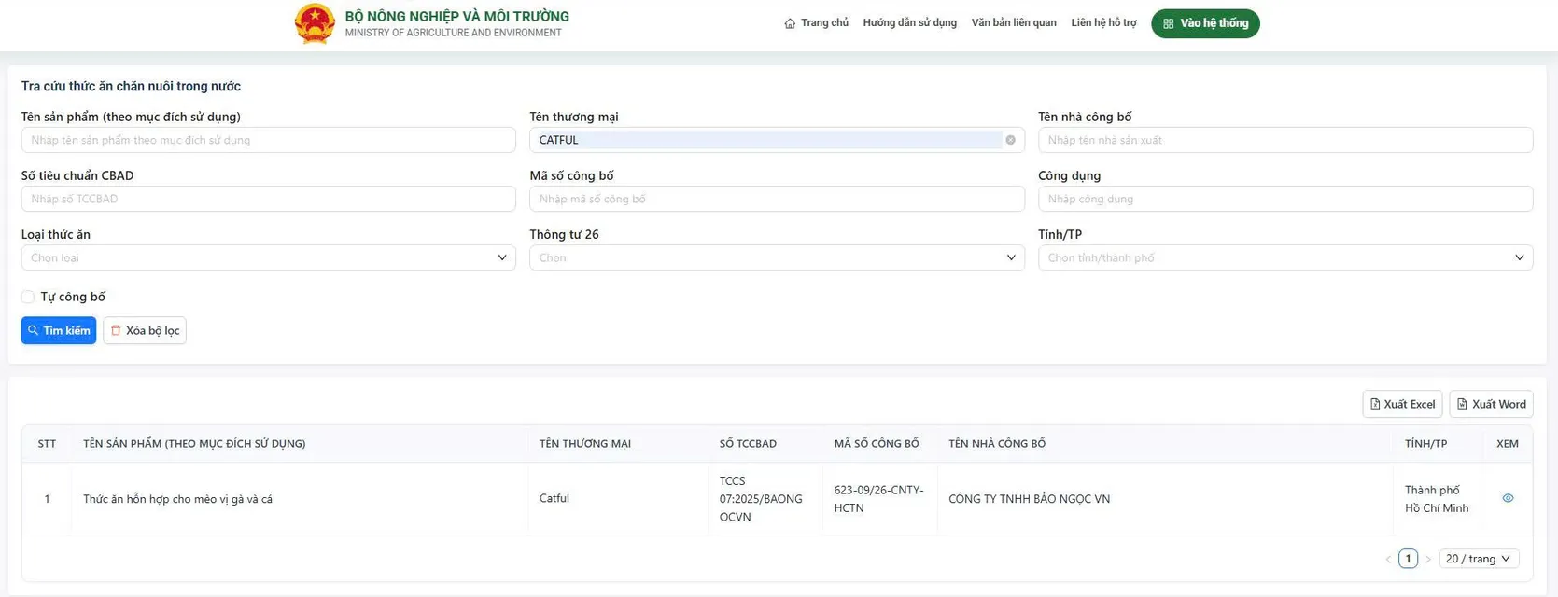Click the Xuất Excel export button

[1402, 404]
